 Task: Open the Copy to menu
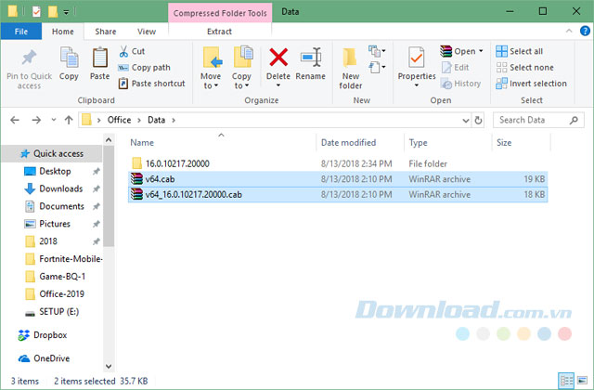pyautogui.click(x=241, y=68)
